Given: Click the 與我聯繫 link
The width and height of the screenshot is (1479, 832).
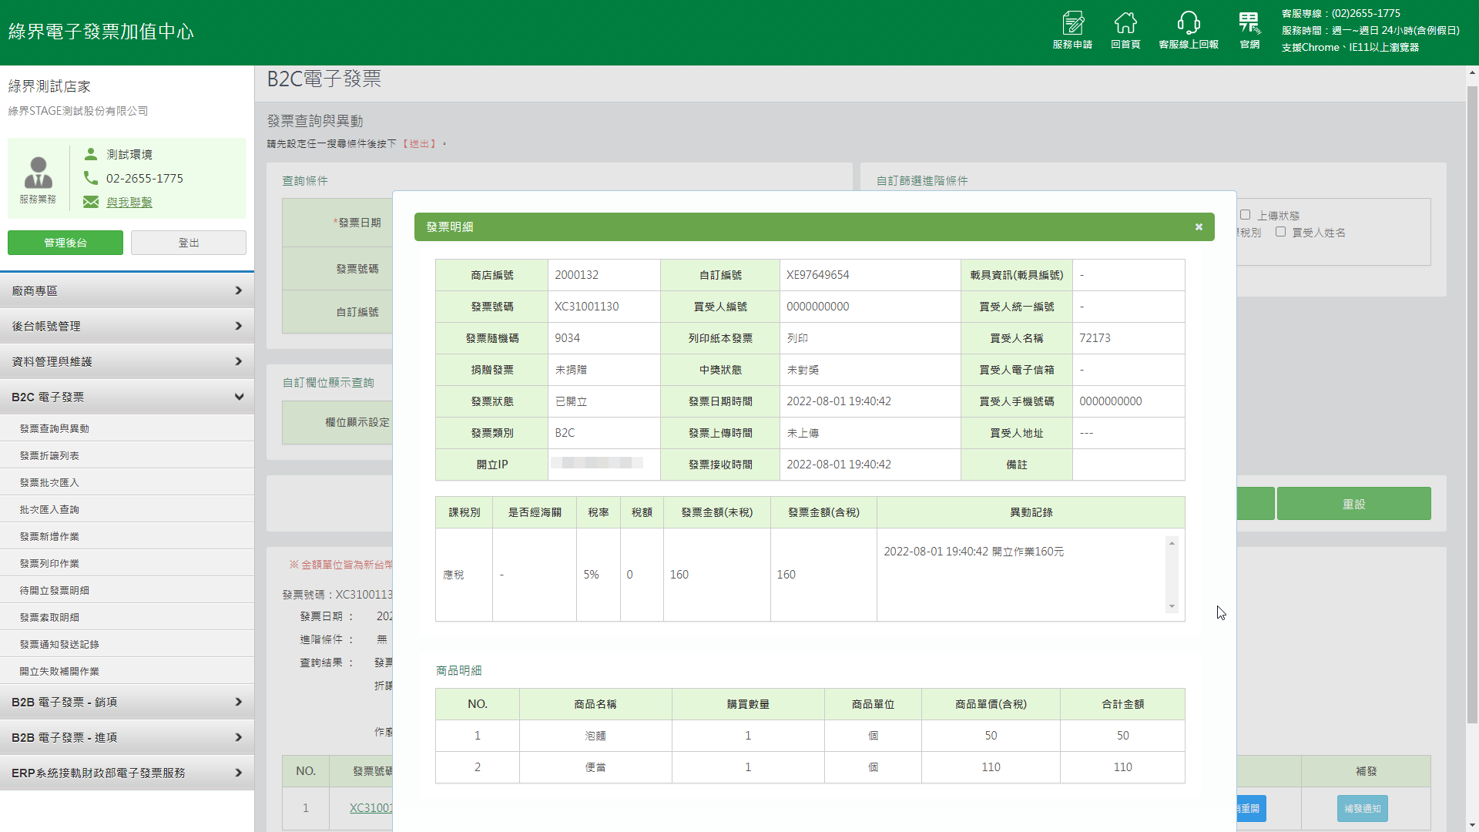Looking at the screenshot, I should click(129, 202).
